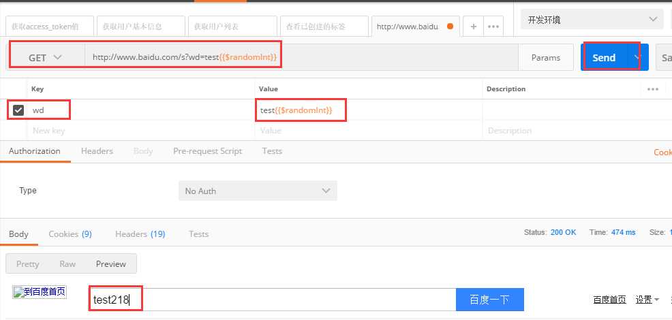The image size is (672, 320).
Task: Click the broken Baidu homepage image
Action: [40, 292]
